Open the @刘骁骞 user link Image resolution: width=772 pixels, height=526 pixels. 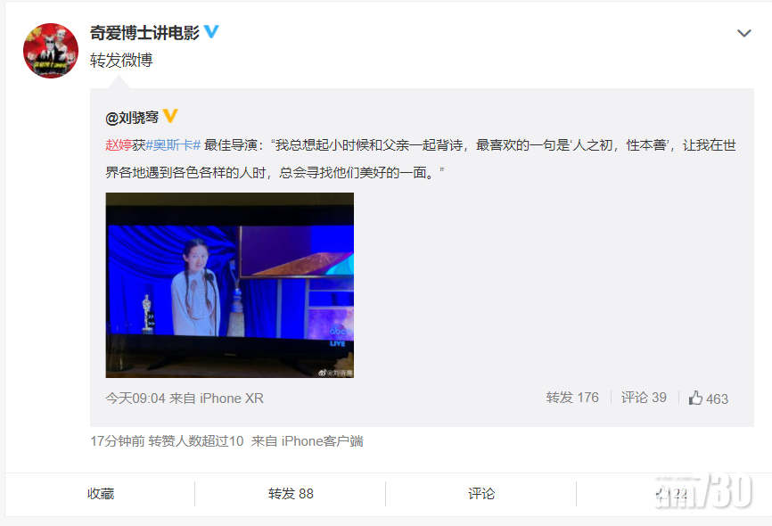click(x=132, y=118)
